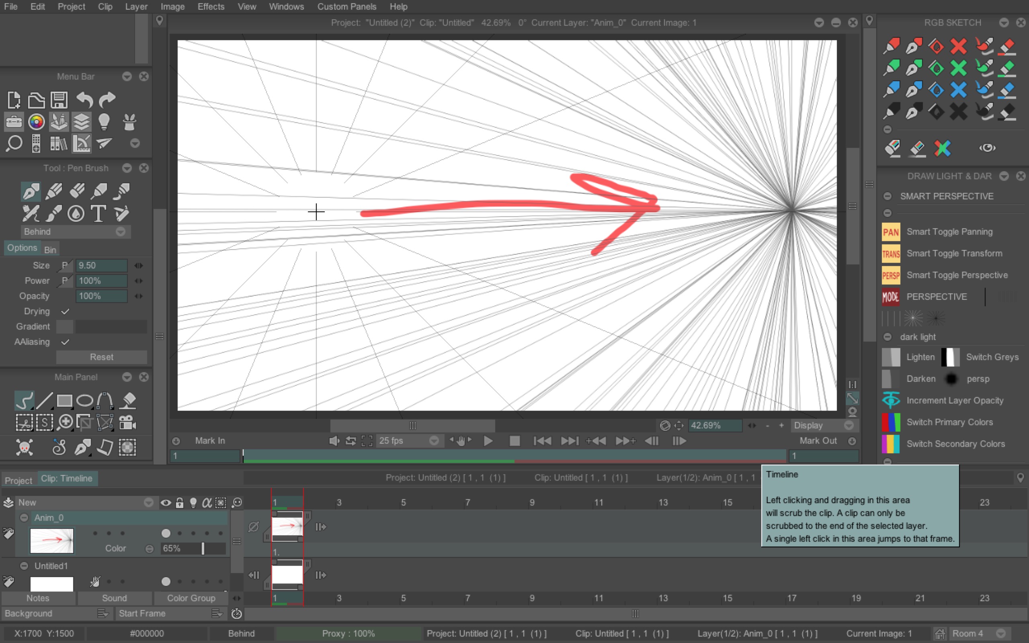Click the light bulb icon in Menu Bar panel
This screenshot has height=643, width=1029.
[104, 122]
